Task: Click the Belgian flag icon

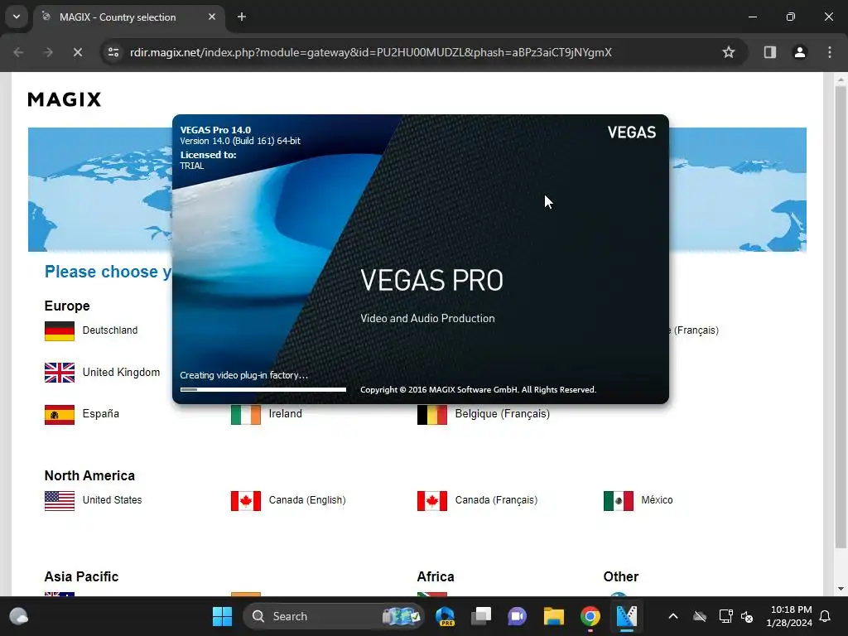Action: click(x=432, y=415)
